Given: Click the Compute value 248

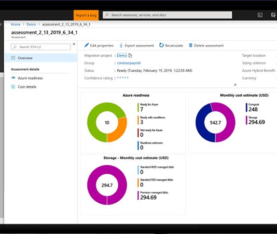Looking at the screenshot, I should 253,110.
